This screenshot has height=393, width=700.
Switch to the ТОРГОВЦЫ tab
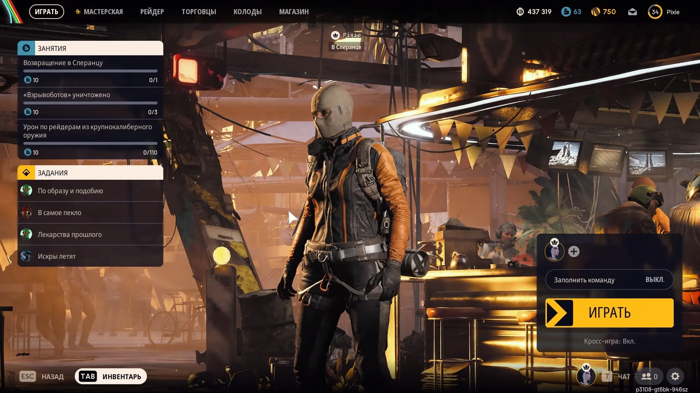199,12
